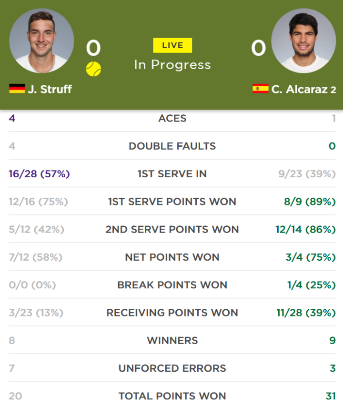Click the yellow LIVE badge
343x406 pixels.
(x=172, y=45)
